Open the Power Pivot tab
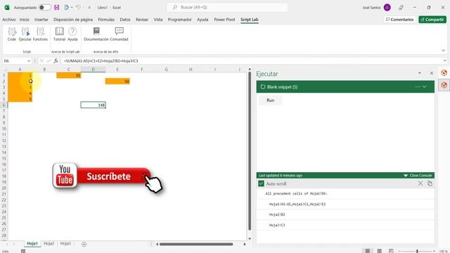450x253 pixels. 224,20
